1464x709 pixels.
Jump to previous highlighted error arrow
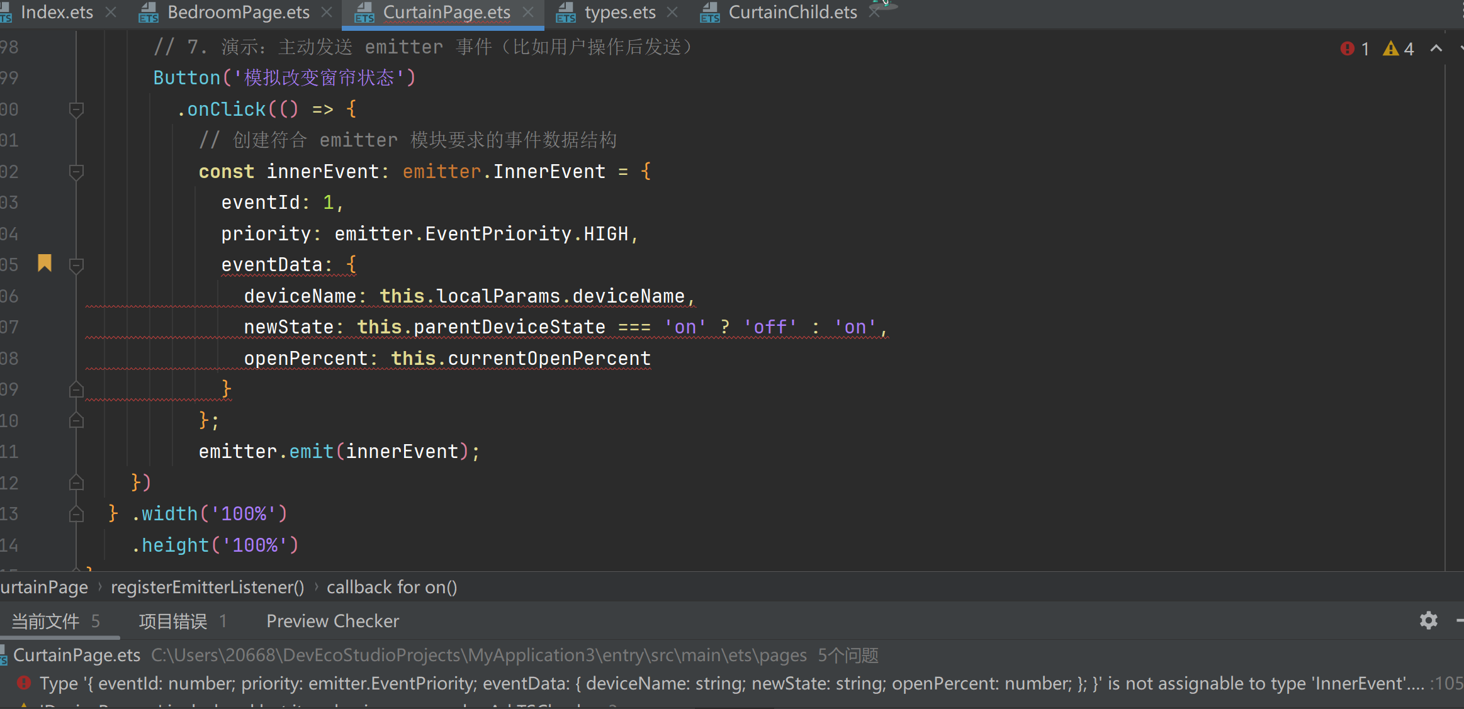(x=1436, y=48)
